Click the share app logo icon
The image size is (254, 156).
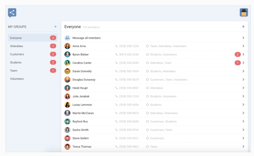click(x=12, y=13)
